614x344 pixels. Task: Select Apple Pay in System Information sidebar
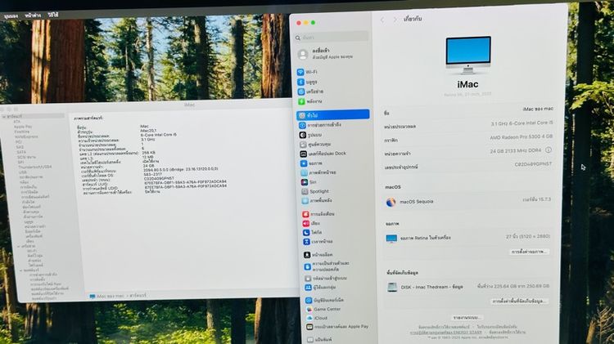pyautogui.click(x=23, y=127)
